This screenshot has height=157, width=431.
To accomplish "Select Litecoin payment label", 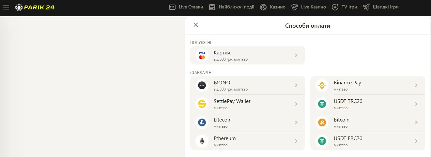I will 223,120.
